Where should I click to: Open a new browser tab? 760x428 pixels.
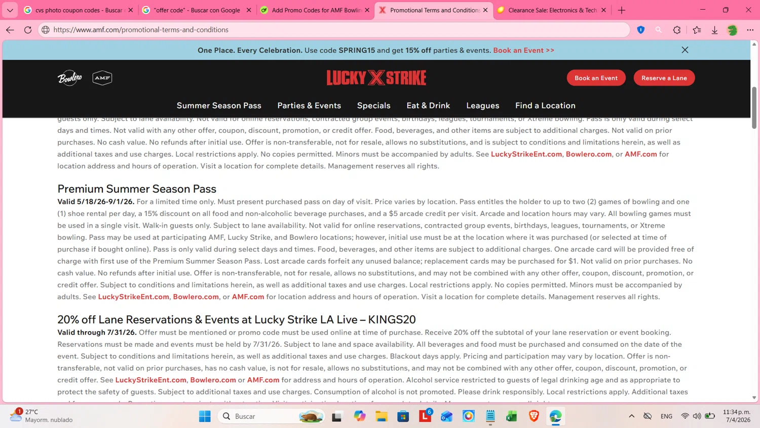[x=622, y=10]
